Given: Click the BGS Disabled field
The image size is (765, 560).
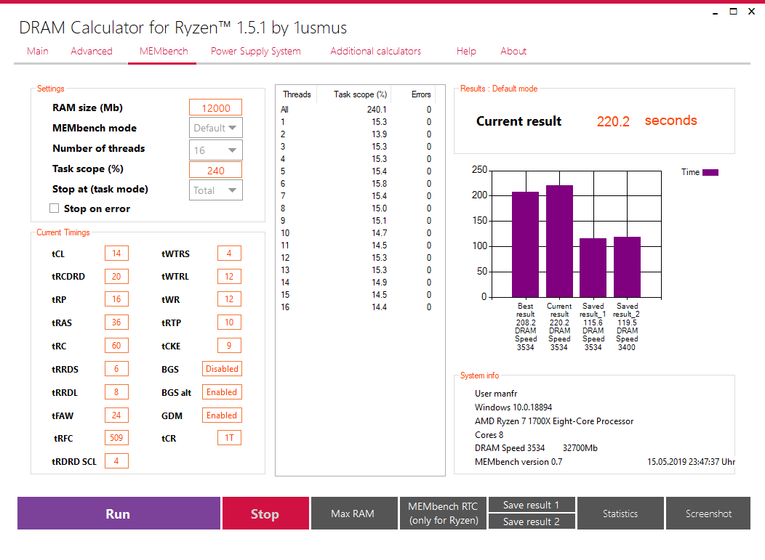Looking at the screenshot, I should 222,369.
